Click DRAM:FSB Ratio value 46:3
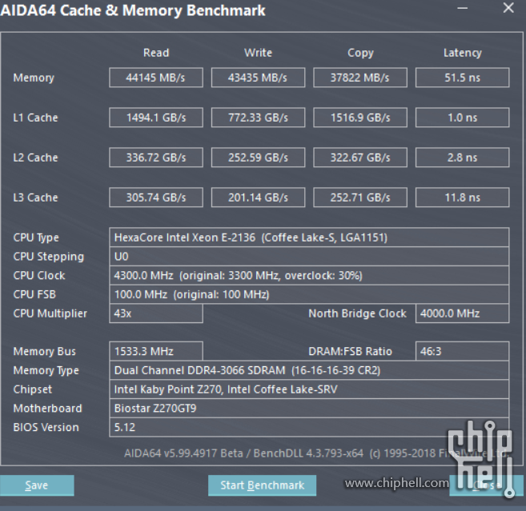Viewport: 526px width, 511px height. click(462, 351)
